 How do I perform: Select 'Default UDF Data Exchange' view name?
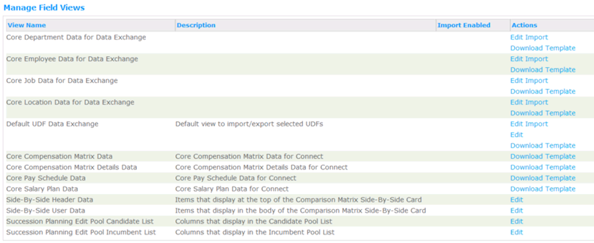[52, 124]
